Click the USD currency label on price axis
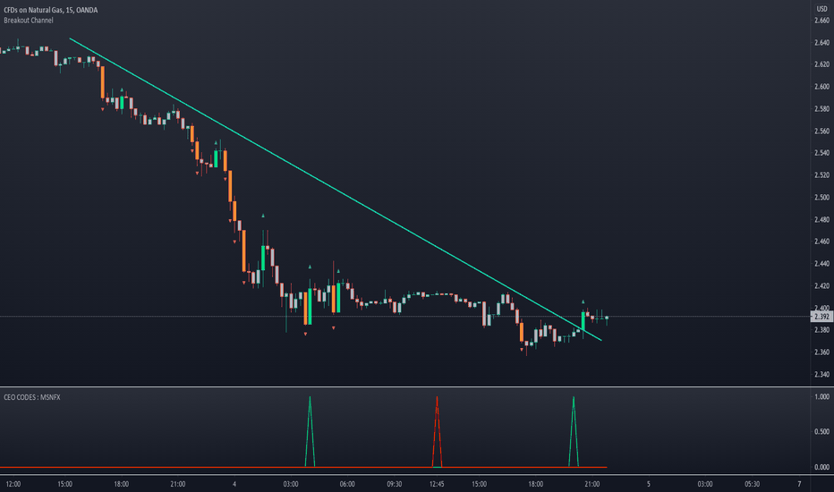834x492 pixels. coord(821,9)
